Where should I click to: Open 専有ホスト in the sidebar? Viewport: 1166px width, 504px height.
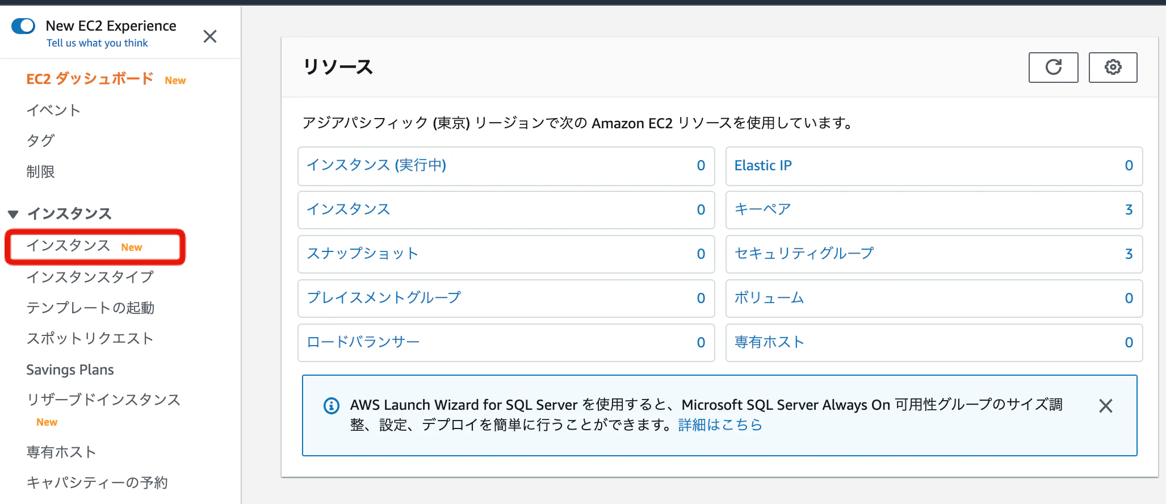(61, 452)
